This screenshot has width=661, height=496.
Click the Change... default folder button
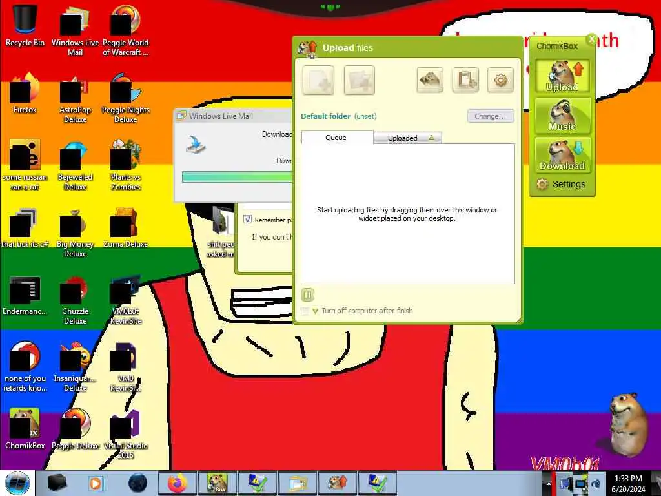[491, 116]
